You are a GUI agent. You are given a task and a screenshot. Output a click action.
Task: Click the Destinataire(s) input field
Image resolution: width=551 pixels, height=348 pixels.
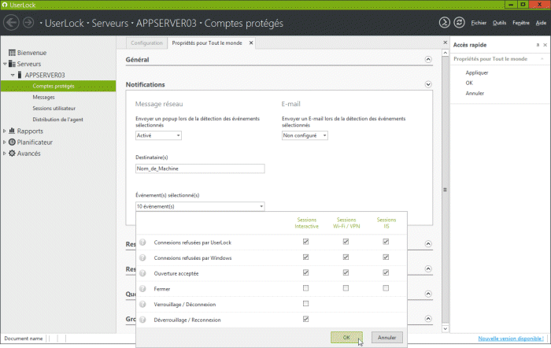(x=200, y=168)
